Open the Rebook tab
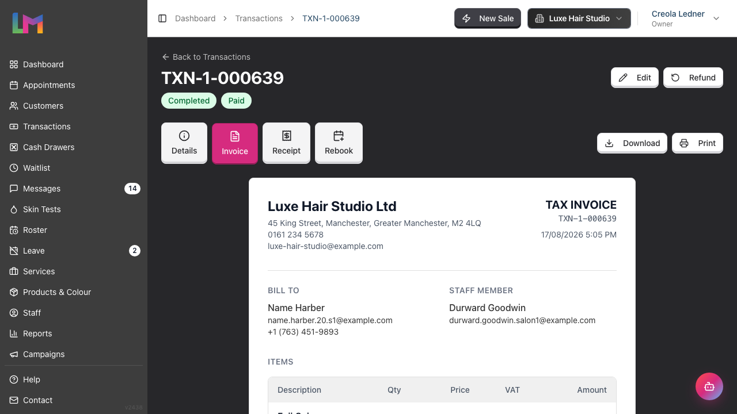 coord(339,143)
